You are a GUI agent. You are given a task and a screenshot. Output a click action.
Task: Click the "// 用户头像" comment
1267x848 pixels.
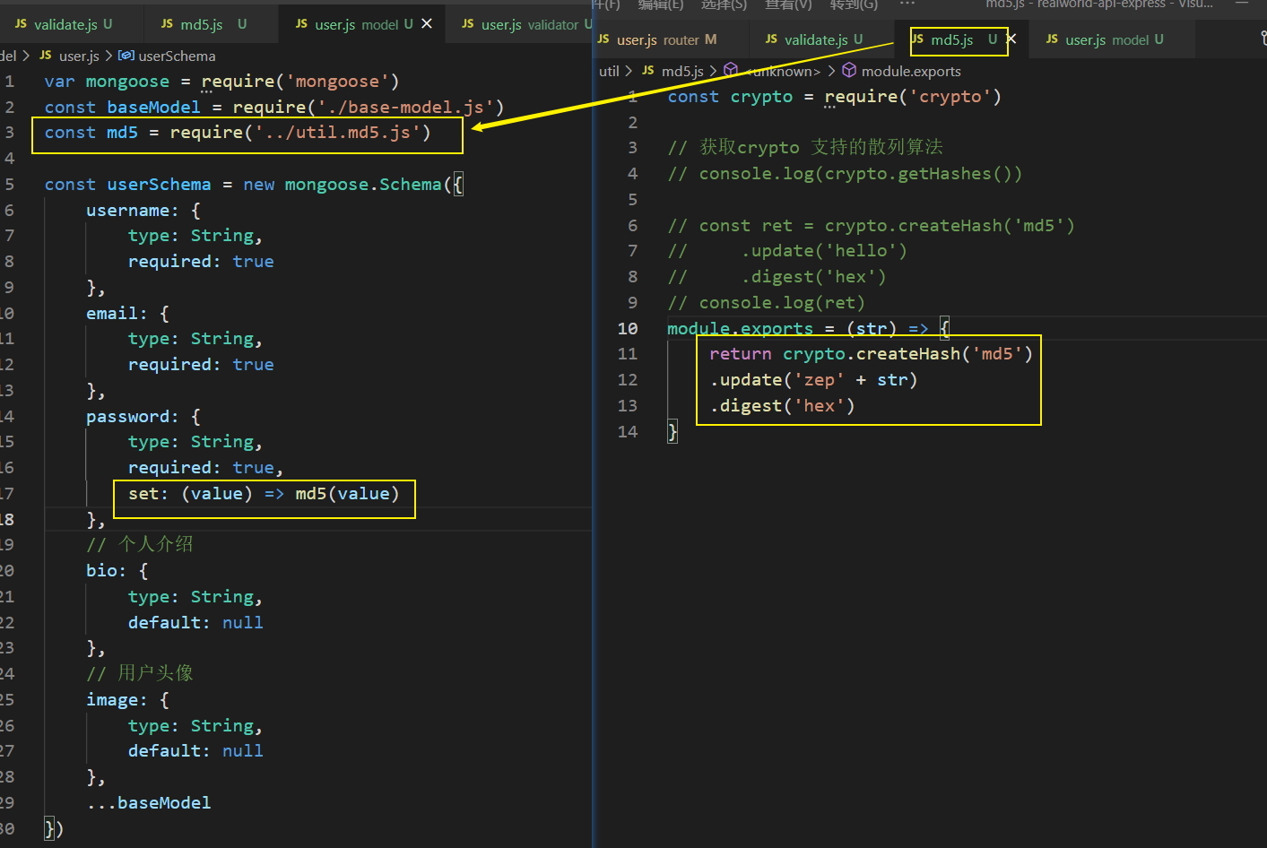coord(140,673)
